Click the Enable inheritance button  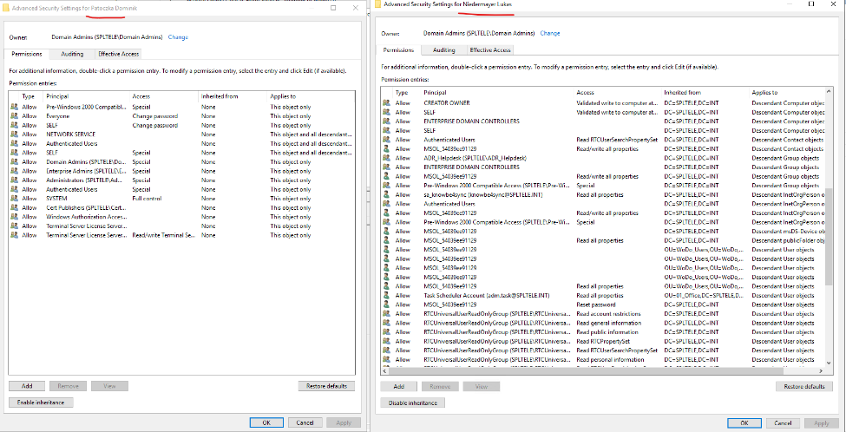click(41, 403)
